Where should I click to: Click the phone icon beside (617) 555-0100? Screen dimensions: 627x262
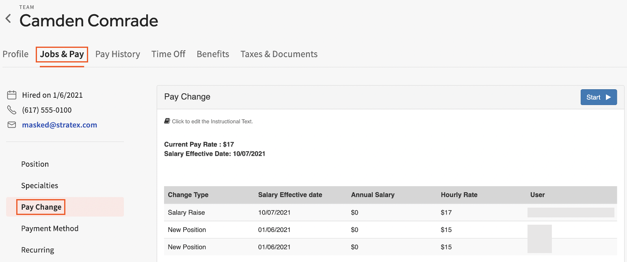click(x=11, y=110)
